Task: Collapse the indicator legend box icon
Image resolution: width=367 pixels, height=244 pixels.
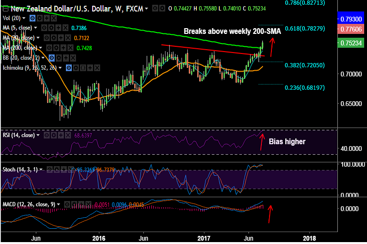Action: tap(5, 9)
